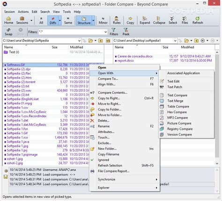Show only Same files
Viewport: 222px width, 201px height.
tap(68, 21)
